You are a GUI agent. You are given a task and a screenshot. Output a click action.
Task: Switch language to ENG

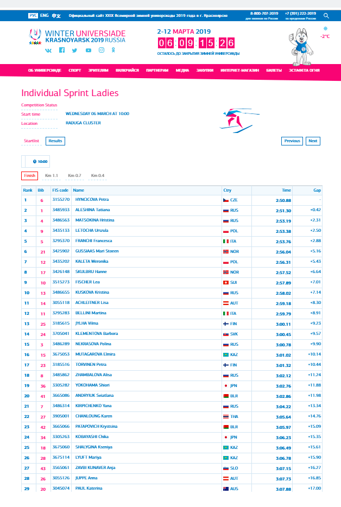[x=45, y=16]
